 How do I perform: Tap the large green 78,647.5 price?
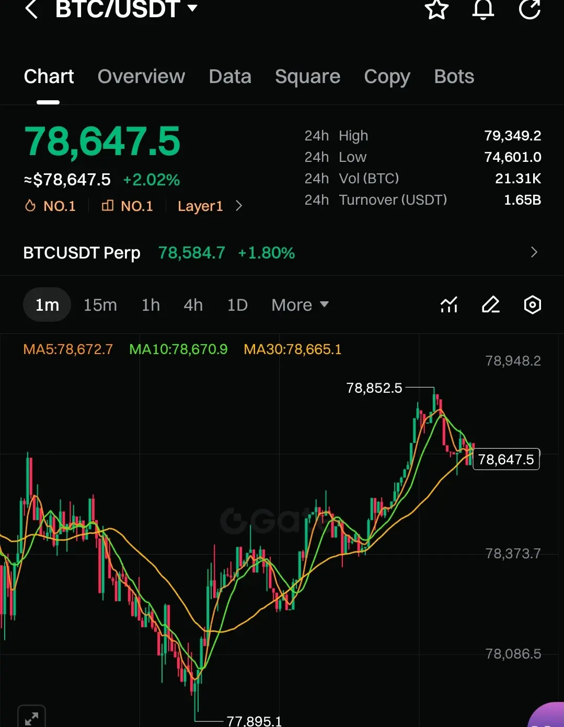pyautogui.click(x=102, y=142)
